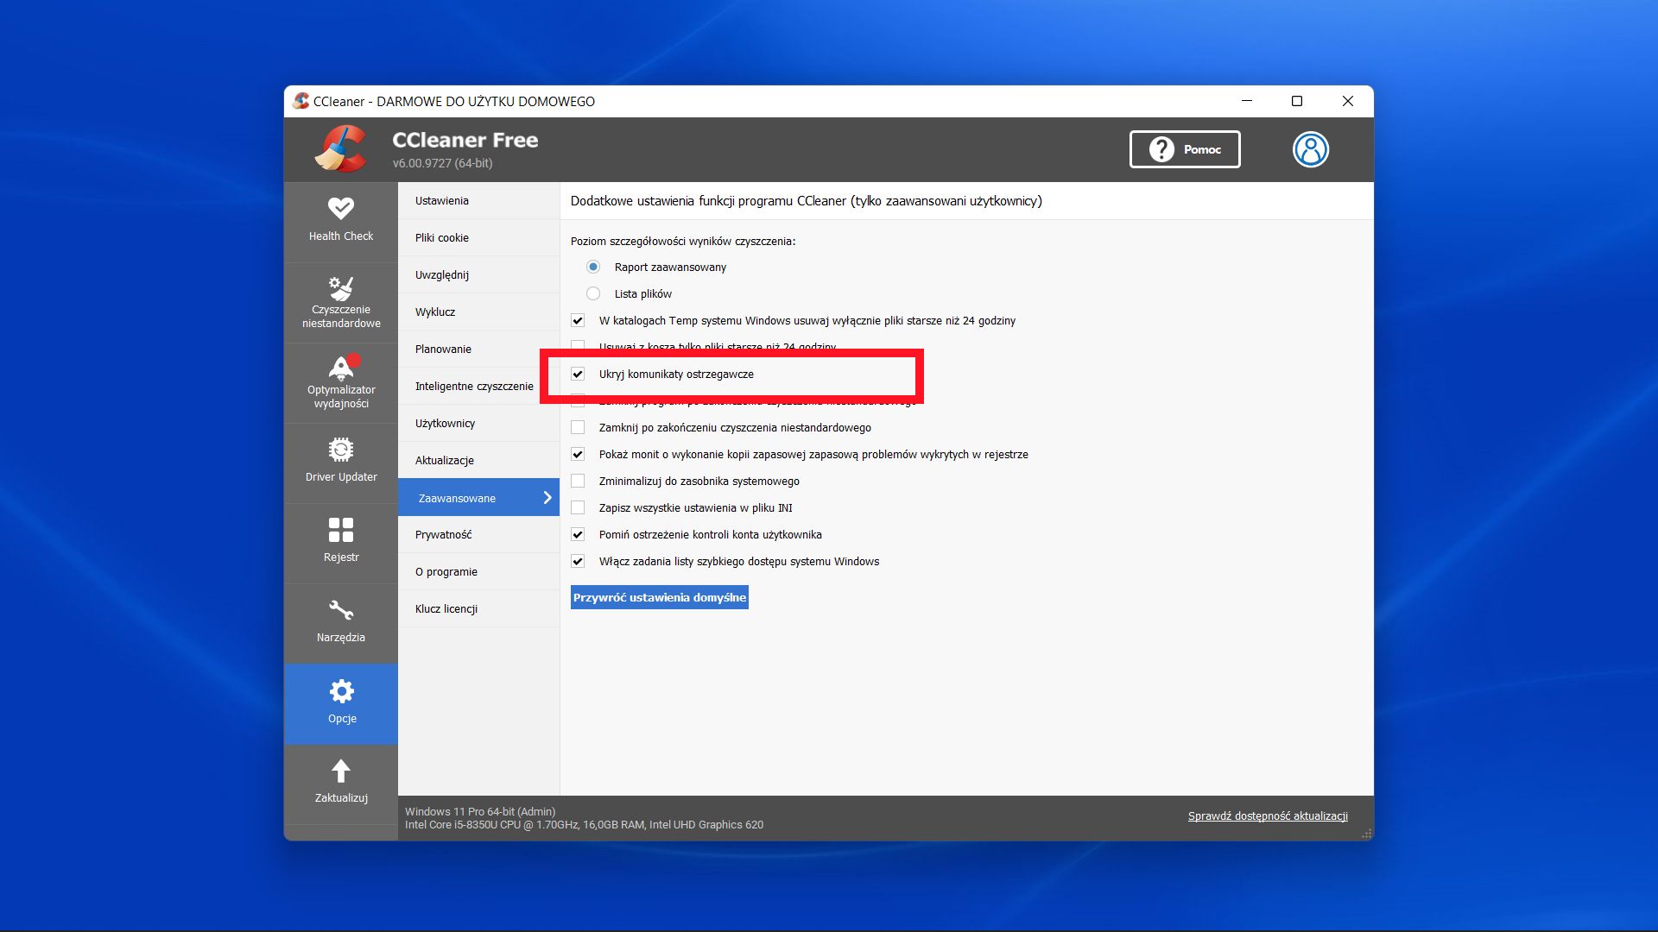1658x932 pixels.
Task: Select Narzędzia in the sidebar
Action: 341,621
